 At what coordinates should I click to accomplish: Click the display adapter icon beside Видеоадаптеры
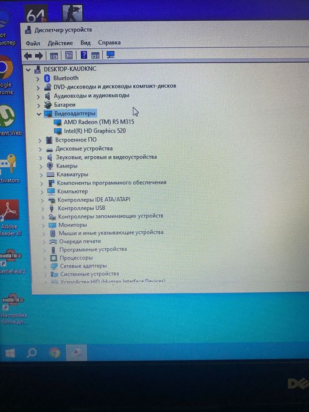click(48, 114)
